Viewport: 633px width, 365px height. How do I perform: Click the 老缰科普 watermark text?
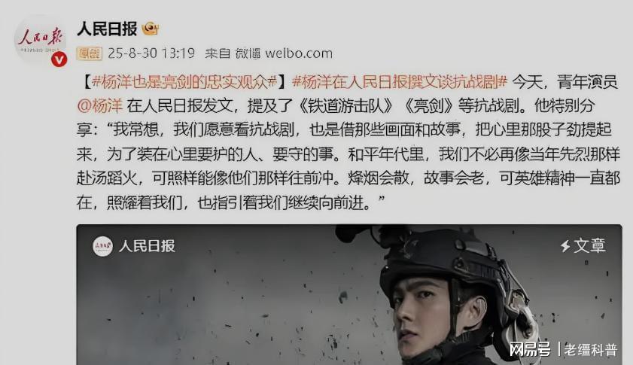[591, 350]
